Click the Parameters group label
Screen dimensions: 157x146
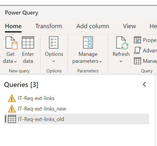[88, 71]
